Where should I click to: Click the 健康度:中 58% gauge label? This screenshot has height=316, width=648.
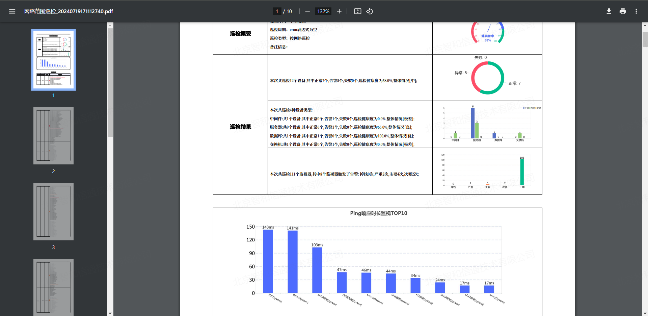coord(488,38)
